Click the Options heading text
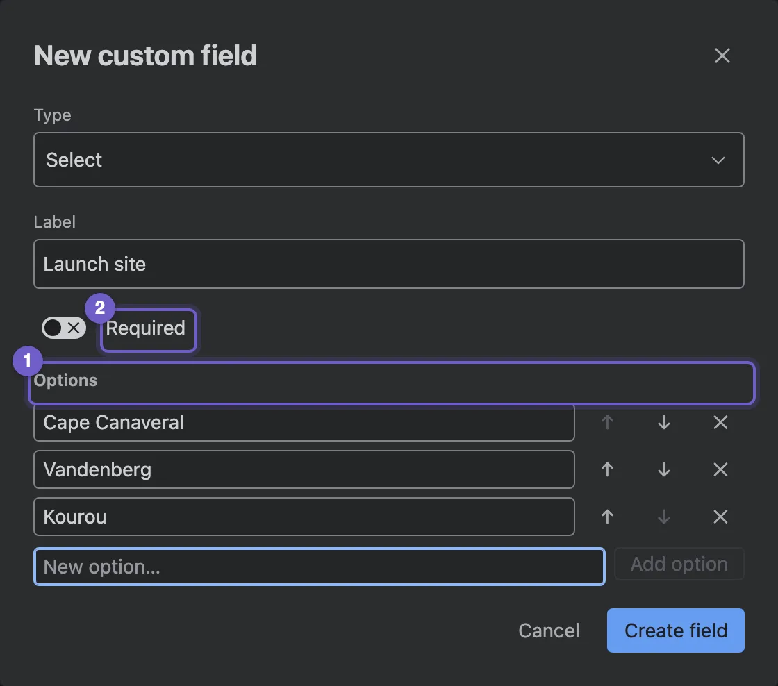 (x=65, y=380)
